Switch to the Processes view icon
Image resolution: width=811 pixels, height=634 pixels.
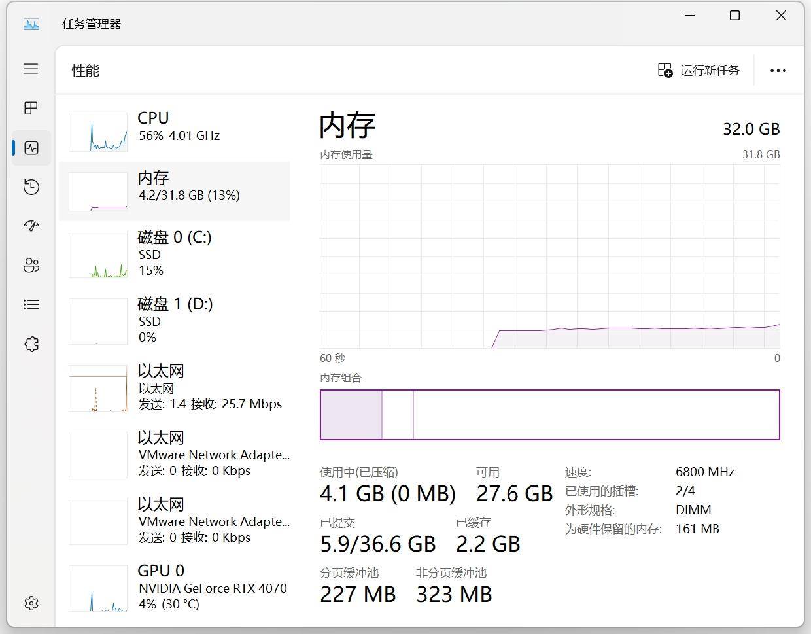(31, 108)
